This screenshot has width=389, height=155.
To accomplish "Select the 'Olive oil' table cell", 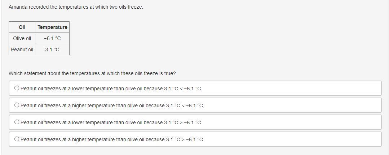I will (22, 38).
